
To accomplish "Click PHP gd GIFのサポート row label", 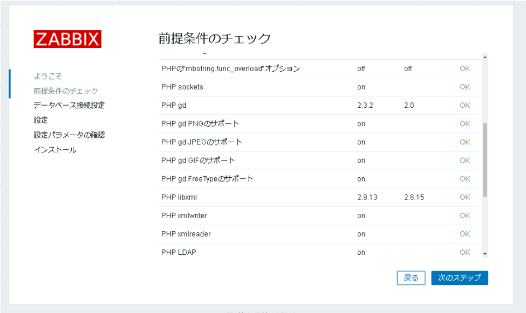I will click(198, 161).
